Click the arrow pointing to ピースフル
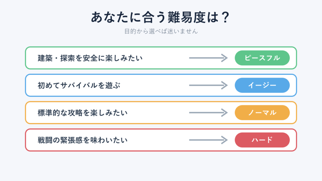The image size is (322, 181). [208, 58]
